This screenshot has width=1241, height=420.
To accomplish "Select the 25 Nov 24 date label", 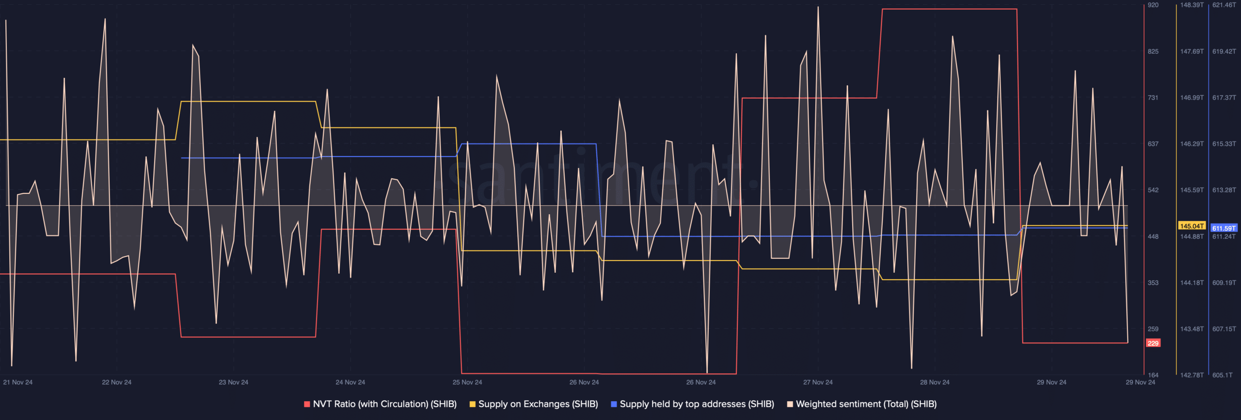I will 467,382.
